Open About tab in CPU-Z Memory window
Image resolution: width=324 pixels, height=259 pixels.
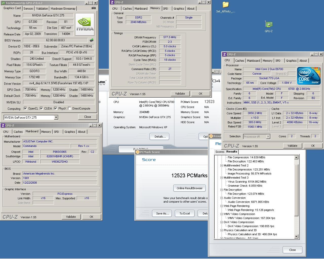point(191,9)
